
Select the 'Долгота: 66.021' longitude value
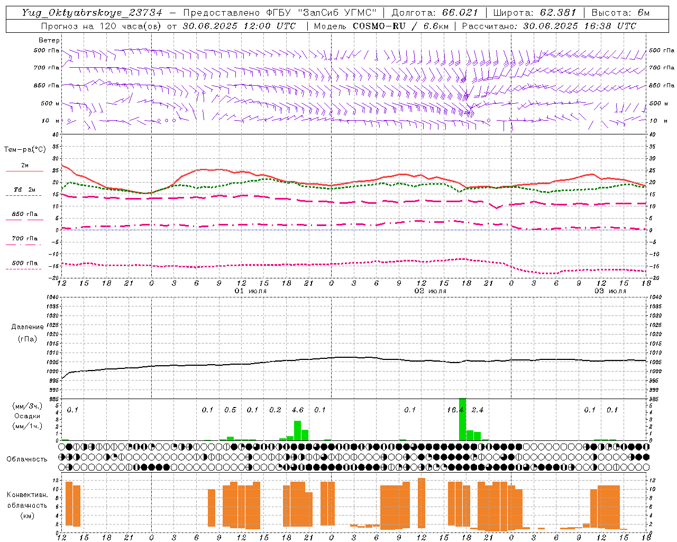click(x=435, y=13)
